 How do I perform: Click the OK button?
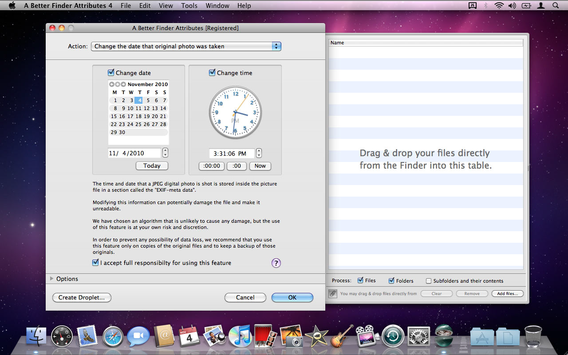[x=292, y=297]
